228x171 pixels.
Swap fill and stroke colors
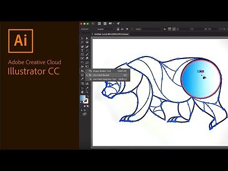coord(87,96)
